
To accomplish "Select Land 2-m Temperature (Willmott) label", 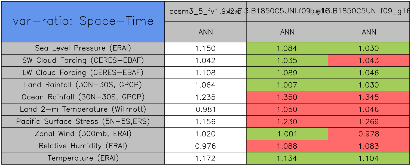I will click(83, 109).
